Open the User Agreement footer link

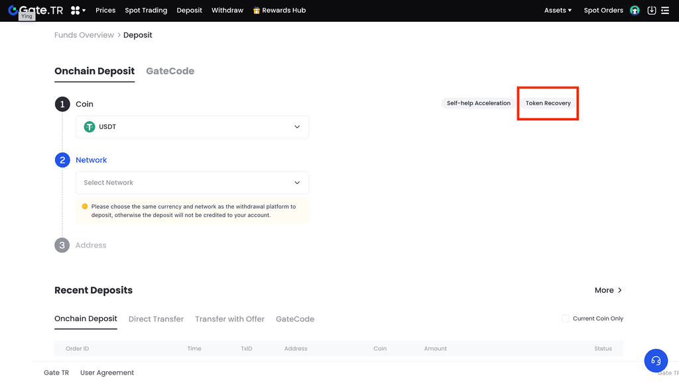(x=107, y=373)
